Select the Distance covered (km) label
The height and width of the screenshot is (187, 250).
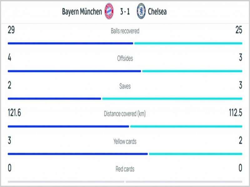coord(125,114)
